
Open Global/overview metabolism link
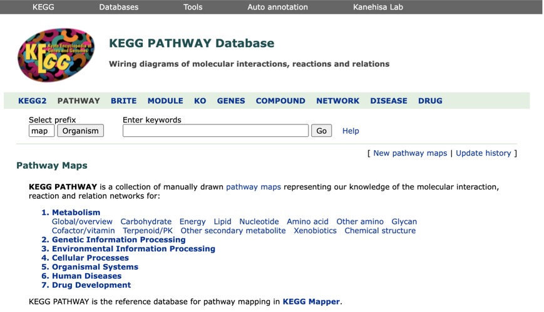coord(82,221)
